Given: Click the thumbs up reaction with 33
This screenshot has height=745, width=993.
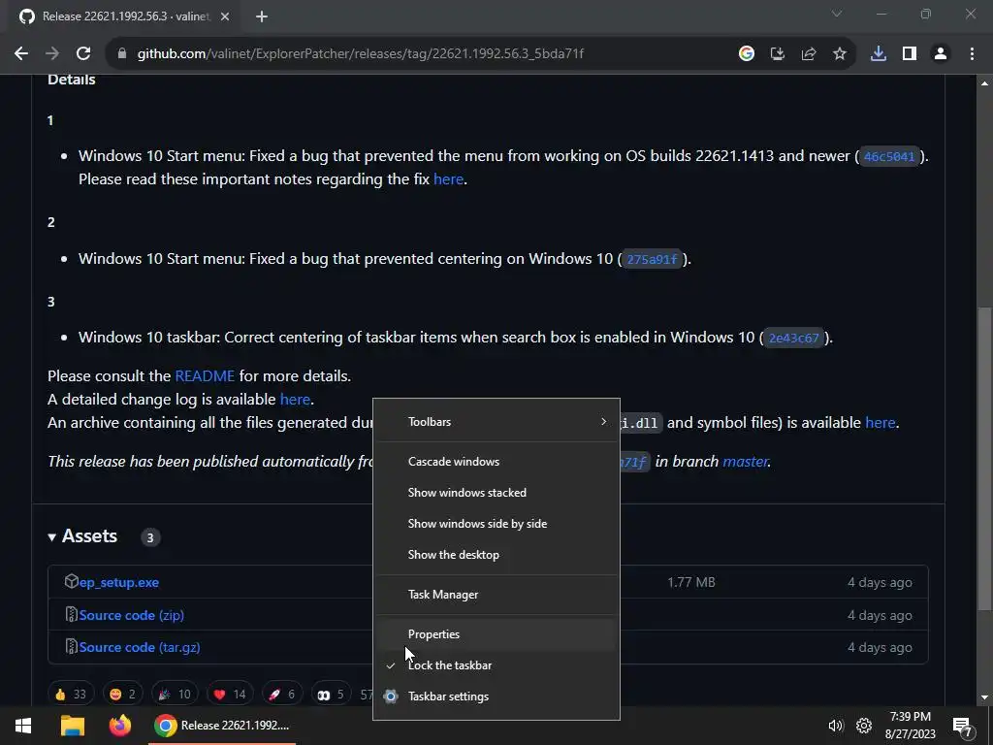Looking at the screenshot, I should coord(70,695).
